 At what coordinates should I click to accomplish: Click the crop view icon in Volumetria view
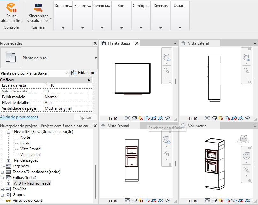pos(240,201)
